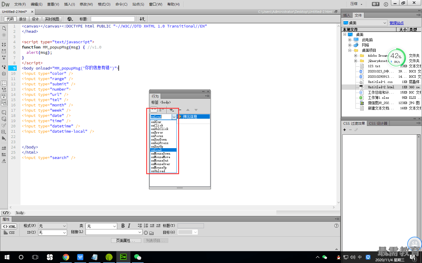Open the help icon in Properties panel
Image resolution: width=422 pixels, height=263 pixels.
pyautogui.click(x=336, y=226)
